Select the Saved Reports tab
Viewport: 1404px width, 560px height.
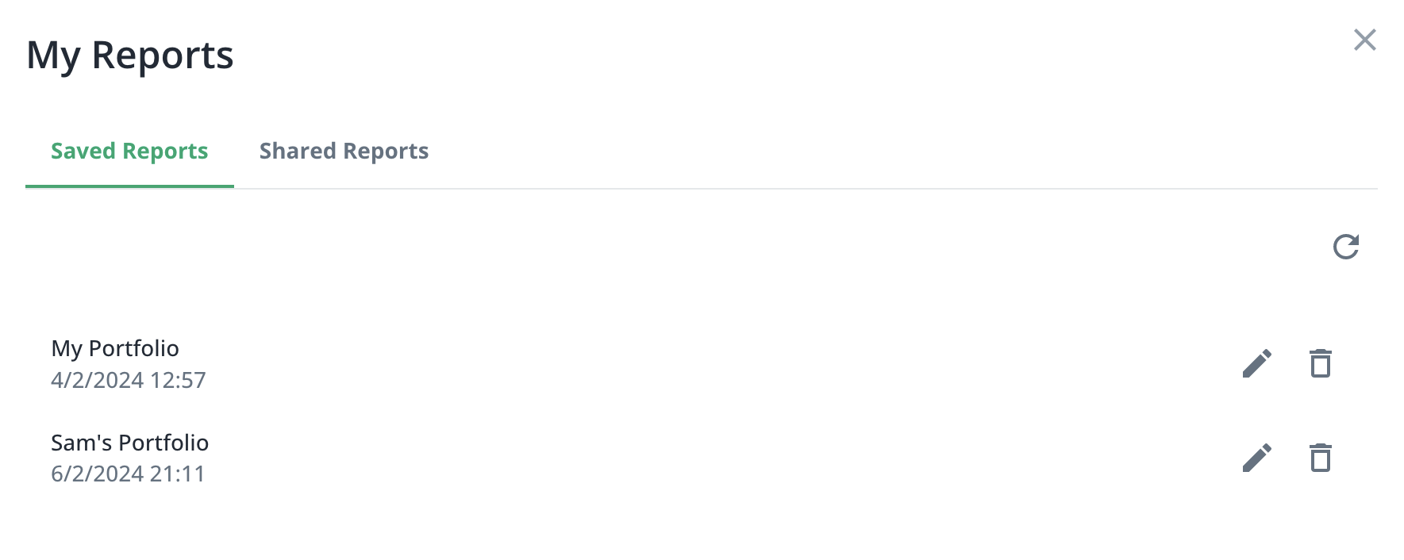pyautogui.click(x=129, y=151)
